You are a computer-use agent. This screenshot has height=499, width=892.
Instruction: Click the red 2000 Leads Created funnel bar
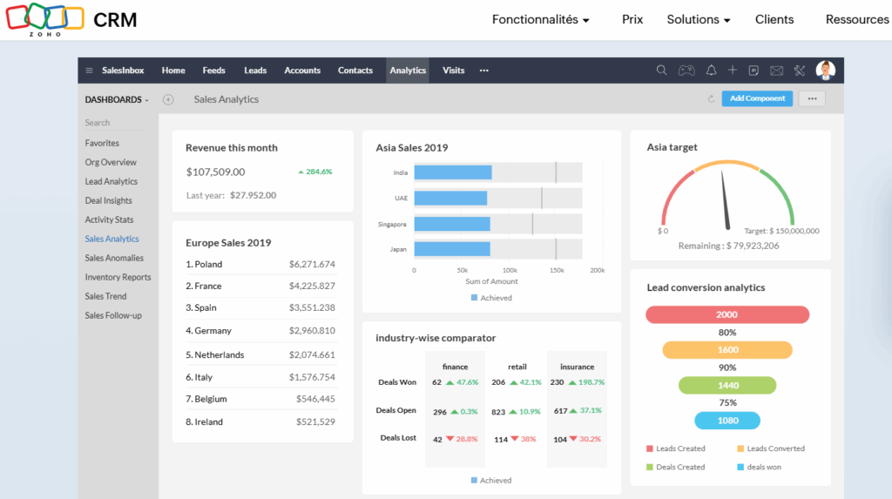coord(727,314)
